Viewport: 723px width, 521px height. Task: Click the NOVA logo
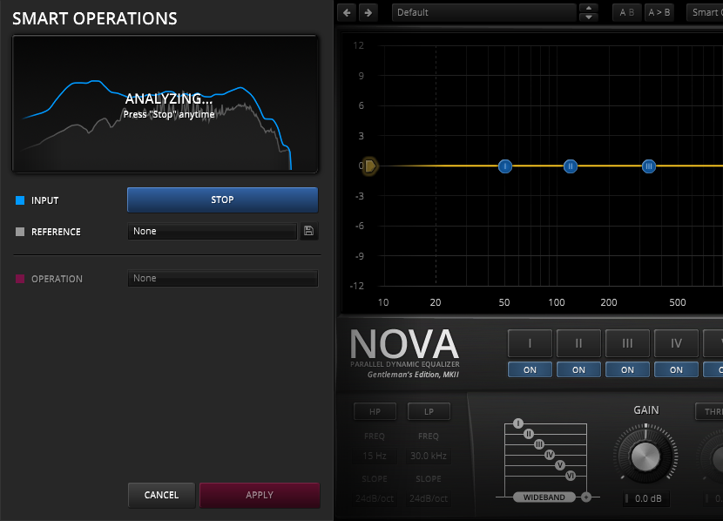pos(404,344)
